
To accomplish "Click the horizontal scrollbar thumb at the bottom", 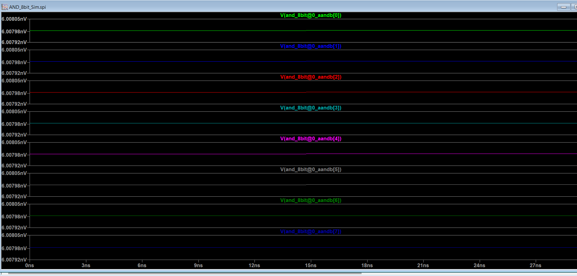I will (185, 273).
